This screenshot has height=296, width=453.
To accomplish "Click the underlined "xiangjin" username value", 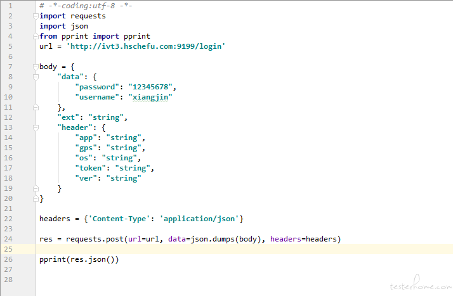I will coord(150,97).
